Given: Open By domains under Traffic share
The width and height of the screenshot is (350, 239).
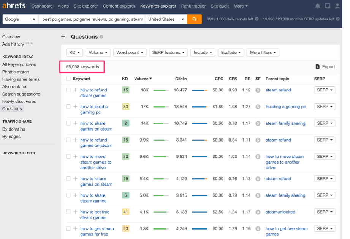Looking at the screenshot, I should (14, 129).
